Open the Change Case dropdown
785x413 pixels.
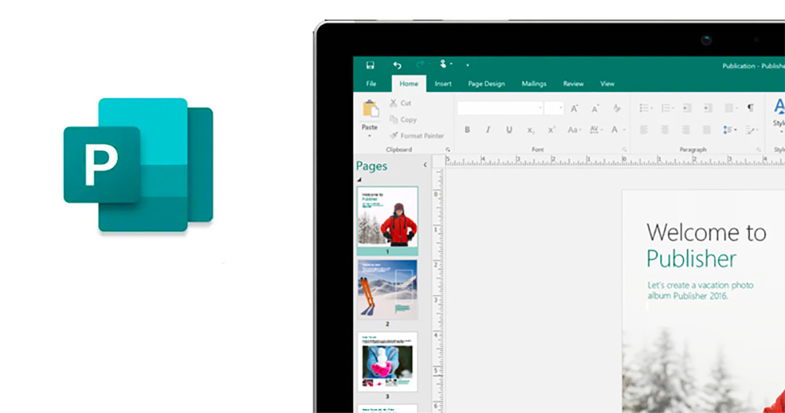click(575, 130)
